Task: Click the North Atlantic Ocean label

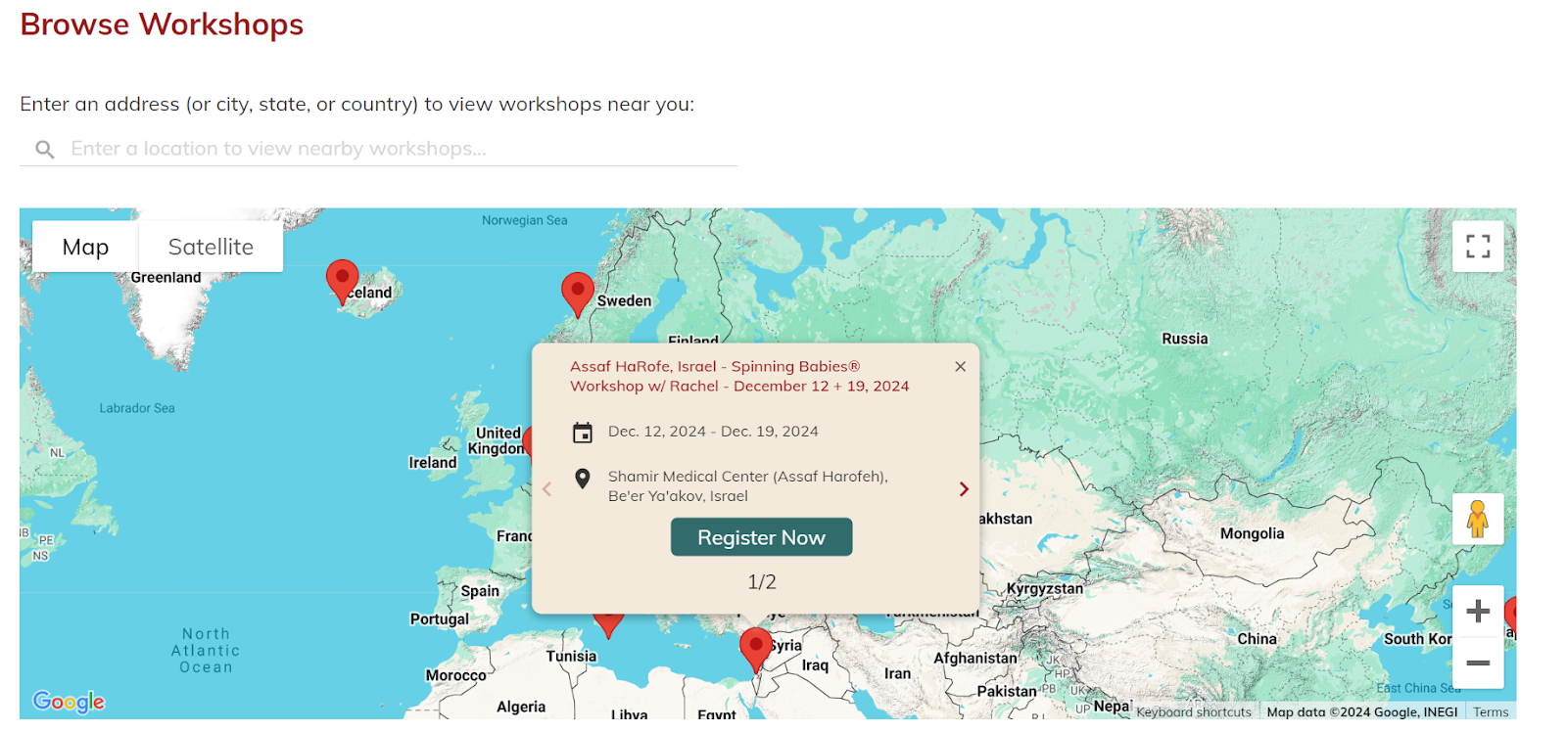Action: (206, 651)
